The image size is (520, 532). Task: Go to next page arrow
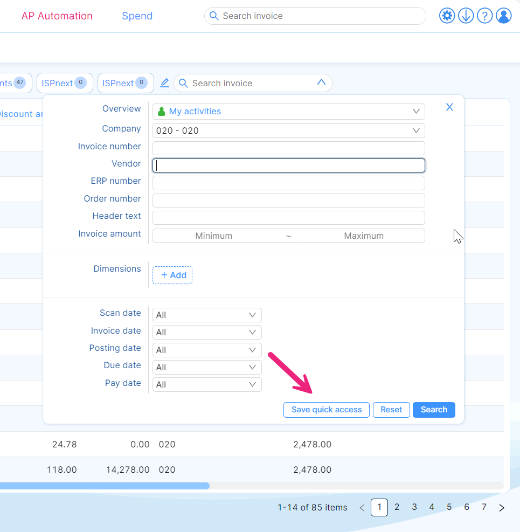coord(502,508)
